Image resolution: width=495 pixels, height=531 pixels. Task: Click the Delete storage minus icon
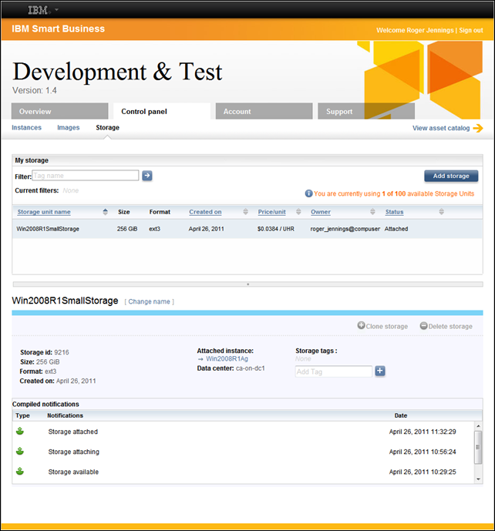[x=423, y=325]
